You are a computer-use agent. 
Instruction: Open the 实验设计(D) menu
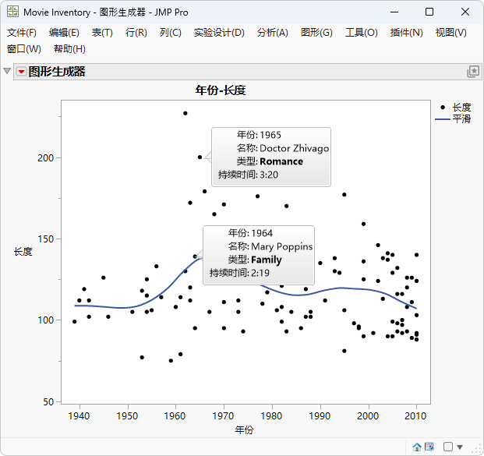tap(219, 33)
